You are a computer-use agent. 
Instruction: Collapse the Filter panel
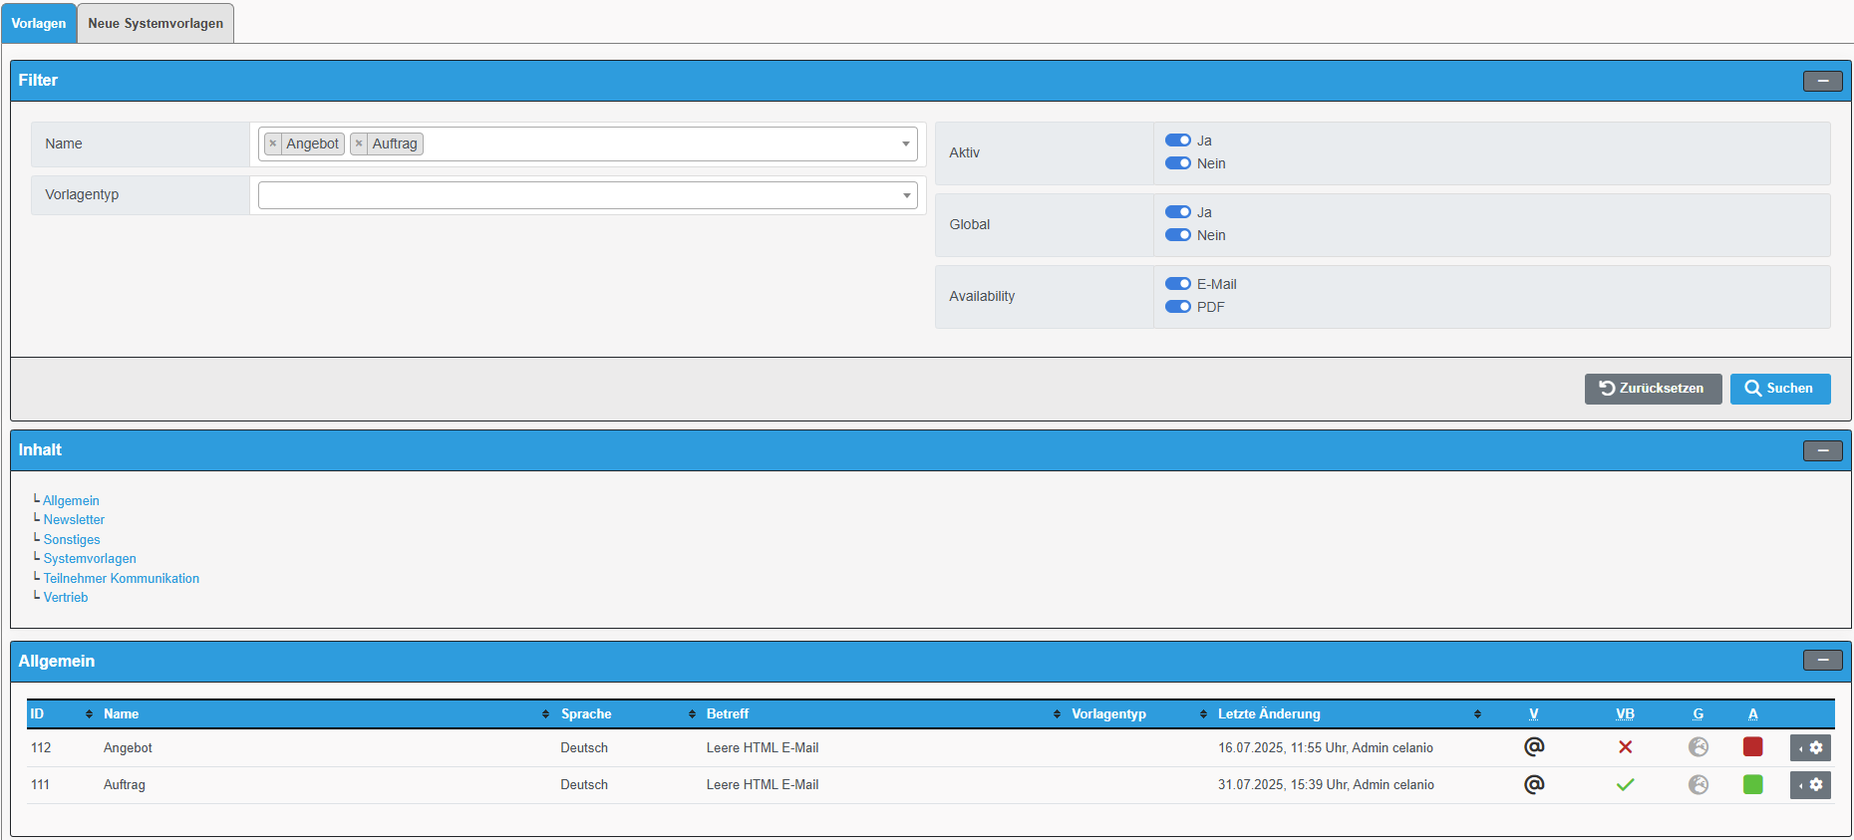(x=1822, y=81)
